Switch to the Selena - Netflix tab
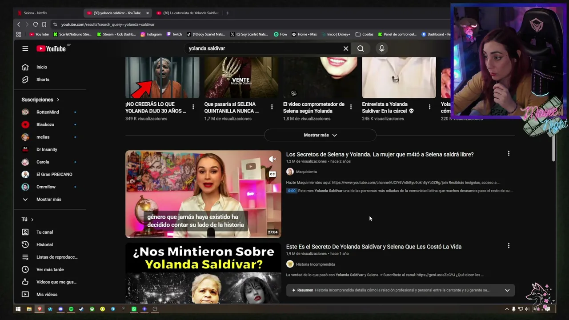569x320 pixels. (x=36, y=13)
